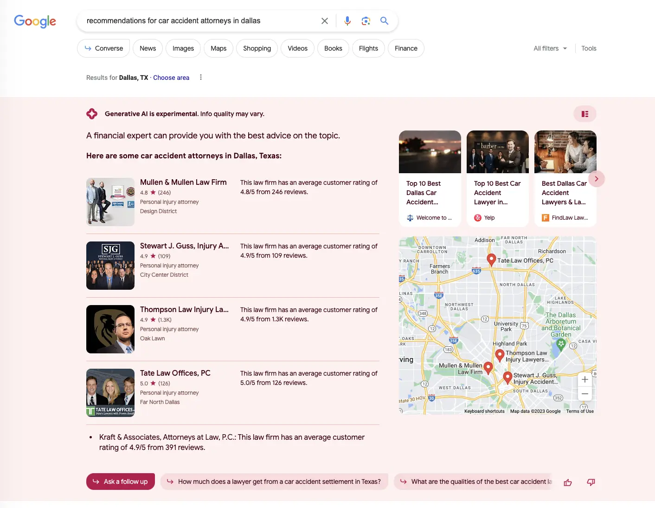Switch to the Images tab
Viewport: 655px width, 508px height.
click(x=183, y=48)
